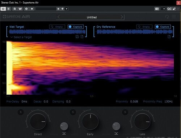Toggle the plugin power/activate button
The height and width of the screenshot is (138, 181).
3,9
